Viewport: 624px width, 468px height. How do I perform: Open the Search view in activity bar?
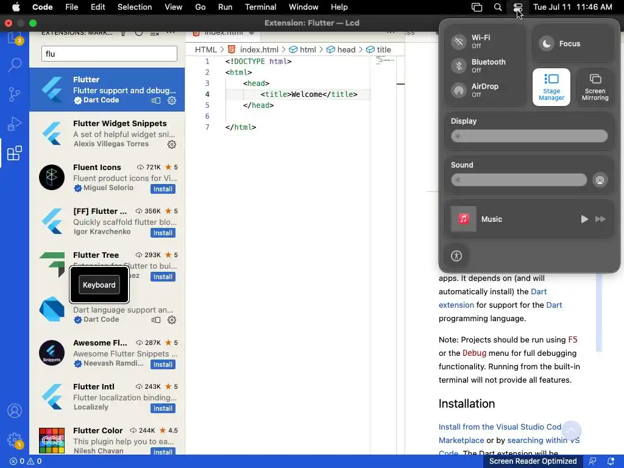(x=15, y=65)
